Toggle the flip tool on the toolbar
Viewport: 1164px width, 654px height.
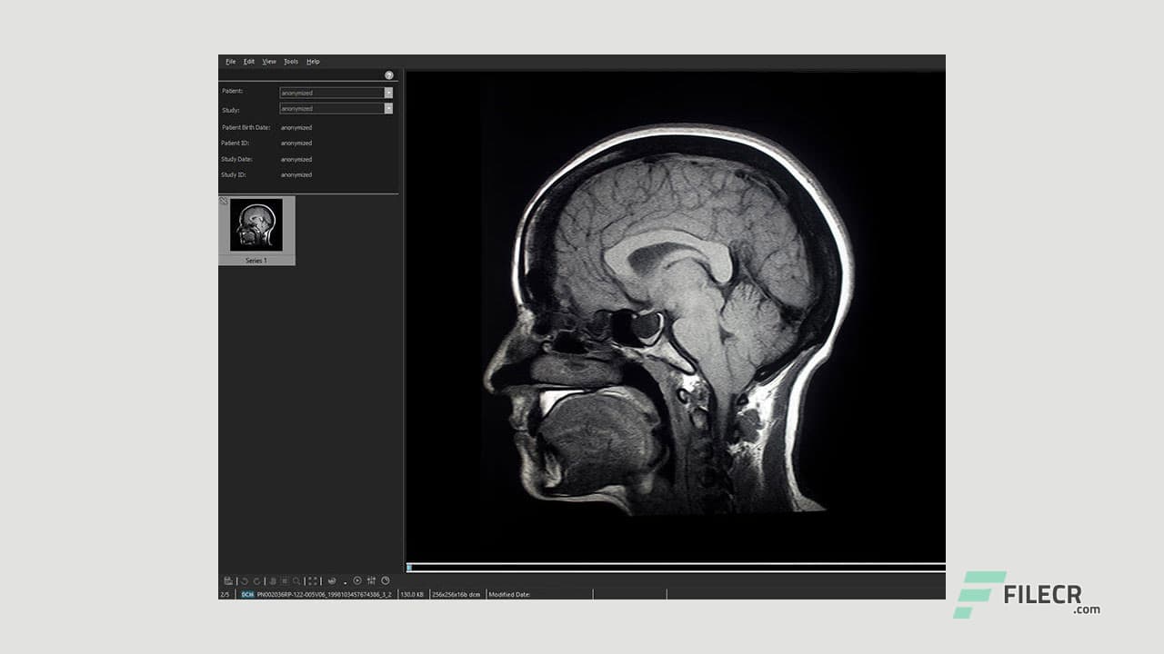pos(271,580)
